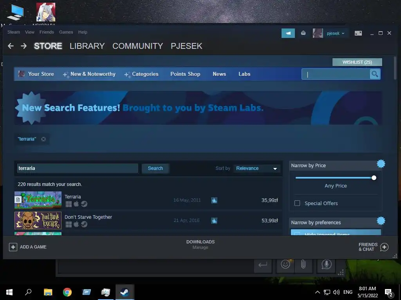This screenshot has height=300, width=401.
Task: Click Mac platform icon under Don't Starve Together
Action: coord(76,224)
